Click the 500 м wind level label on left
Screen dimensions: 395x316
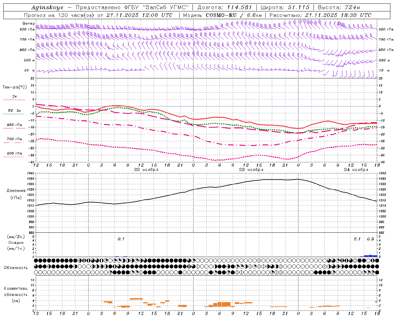tap(29, 60)
